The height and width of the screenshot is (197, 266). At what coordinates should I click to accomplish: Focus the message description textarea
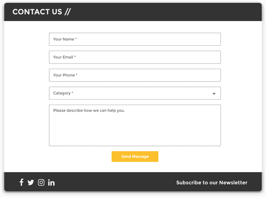[x=135, y=125]
